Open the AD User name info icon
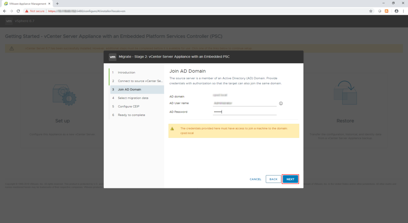 tap(281, 104)
